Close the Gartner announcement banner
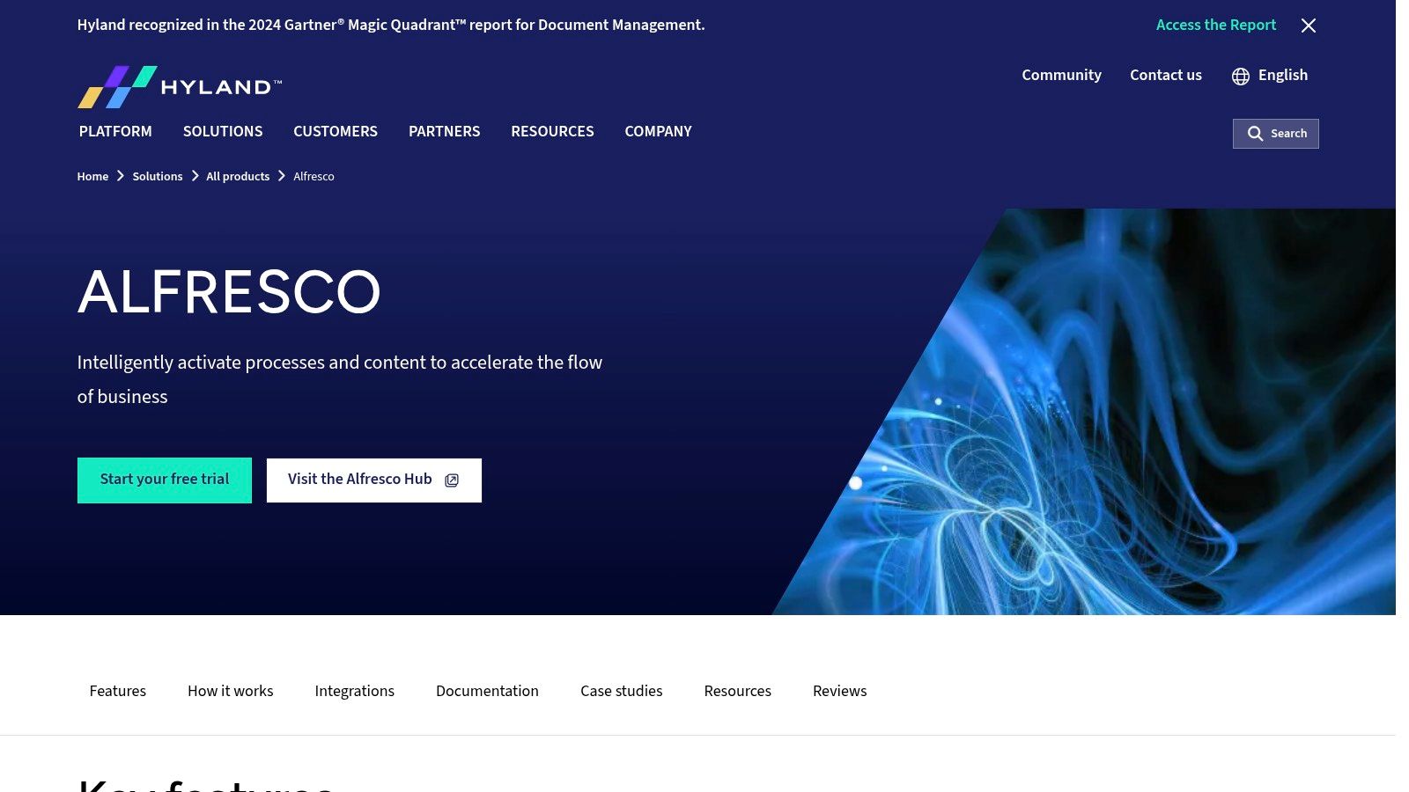1409x792 pixels. click(1309, 26)
